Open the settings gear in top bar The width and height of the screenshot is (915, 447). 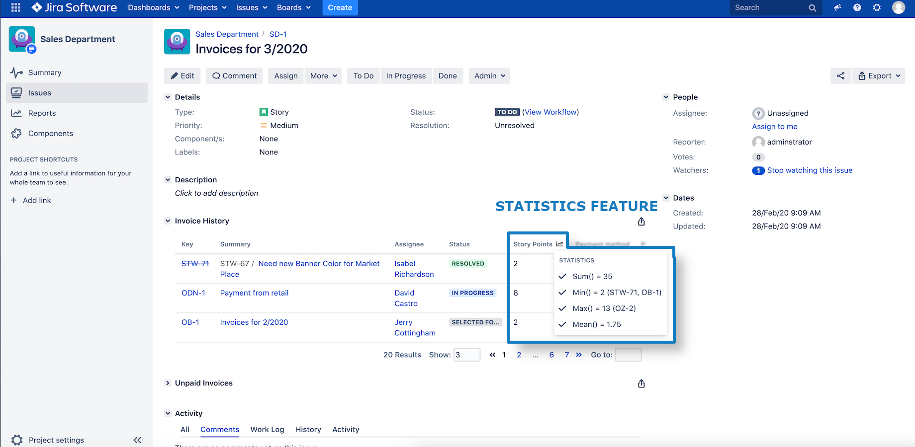pyautogui.click(x=877, y=7)
